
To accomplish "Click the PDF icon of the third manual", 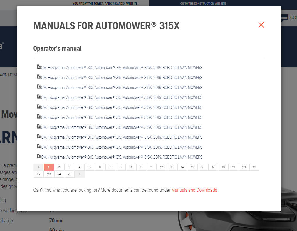I will point(39,87).
